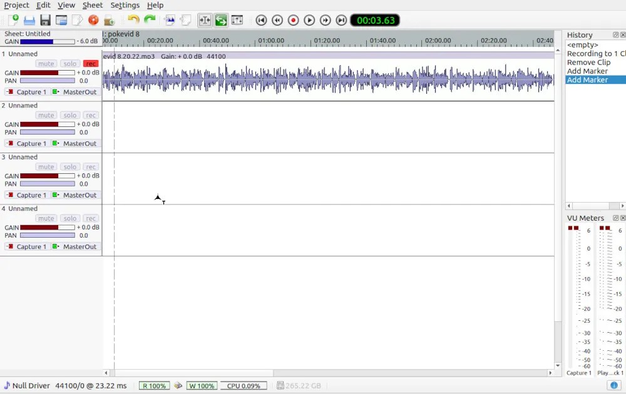Click the pokevid 8.20.22.mp3 clip waveform
626x394 pixels.
point(313,78)
